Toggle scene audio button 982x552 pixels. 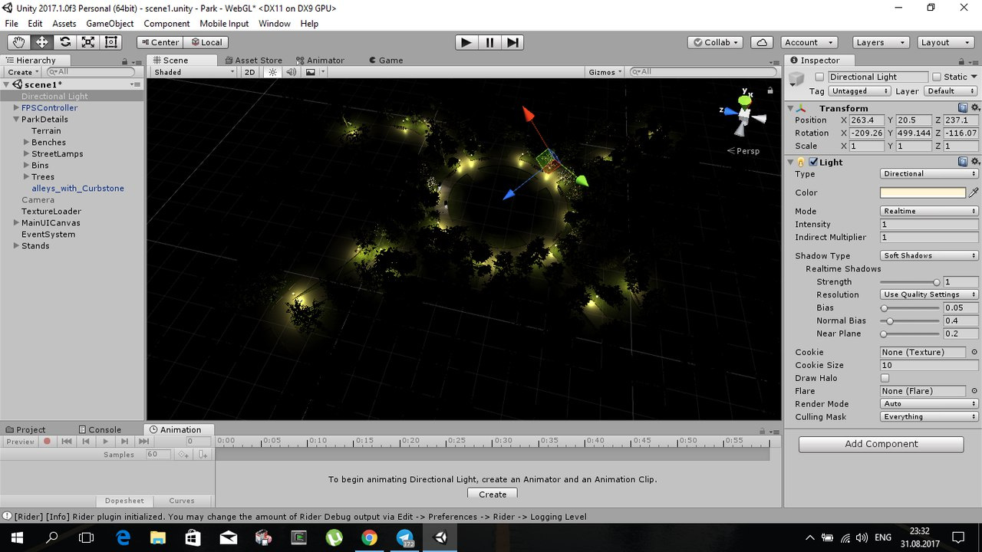point(292,72)
